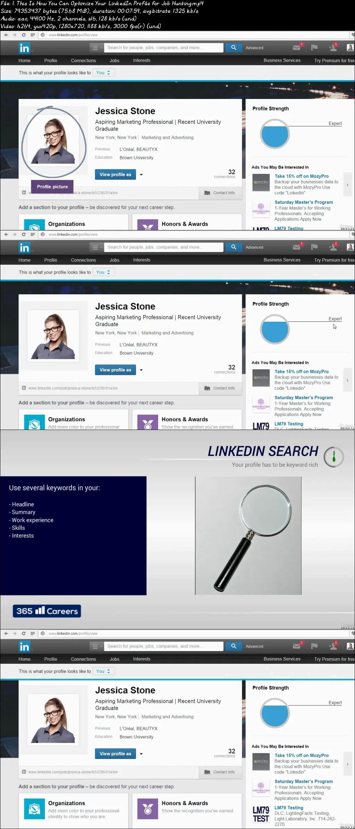Top frame: click the blue search magnifier button

click(234, 48)
